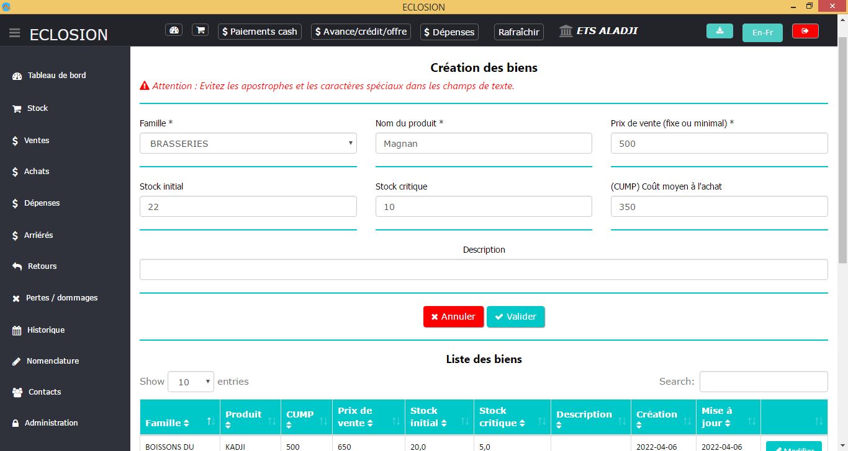Click the lock icon beside Administration
Viewport: 848px width, 451px height.
pos(16,423)
